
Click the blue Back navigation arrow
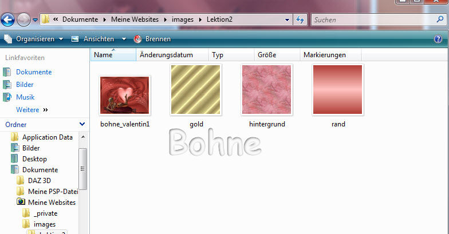(x=8, y=20)
